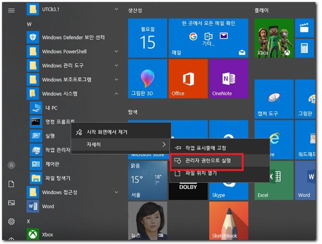Choose 관리자 권한으로 실행

219,160
